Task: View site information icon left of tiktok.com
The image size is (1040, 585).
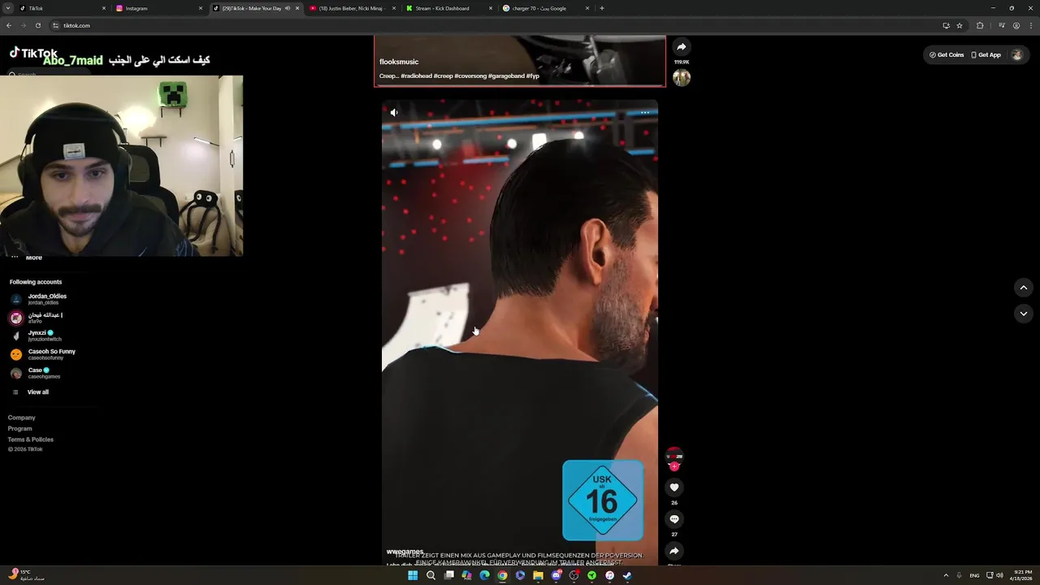Action: 56,25
